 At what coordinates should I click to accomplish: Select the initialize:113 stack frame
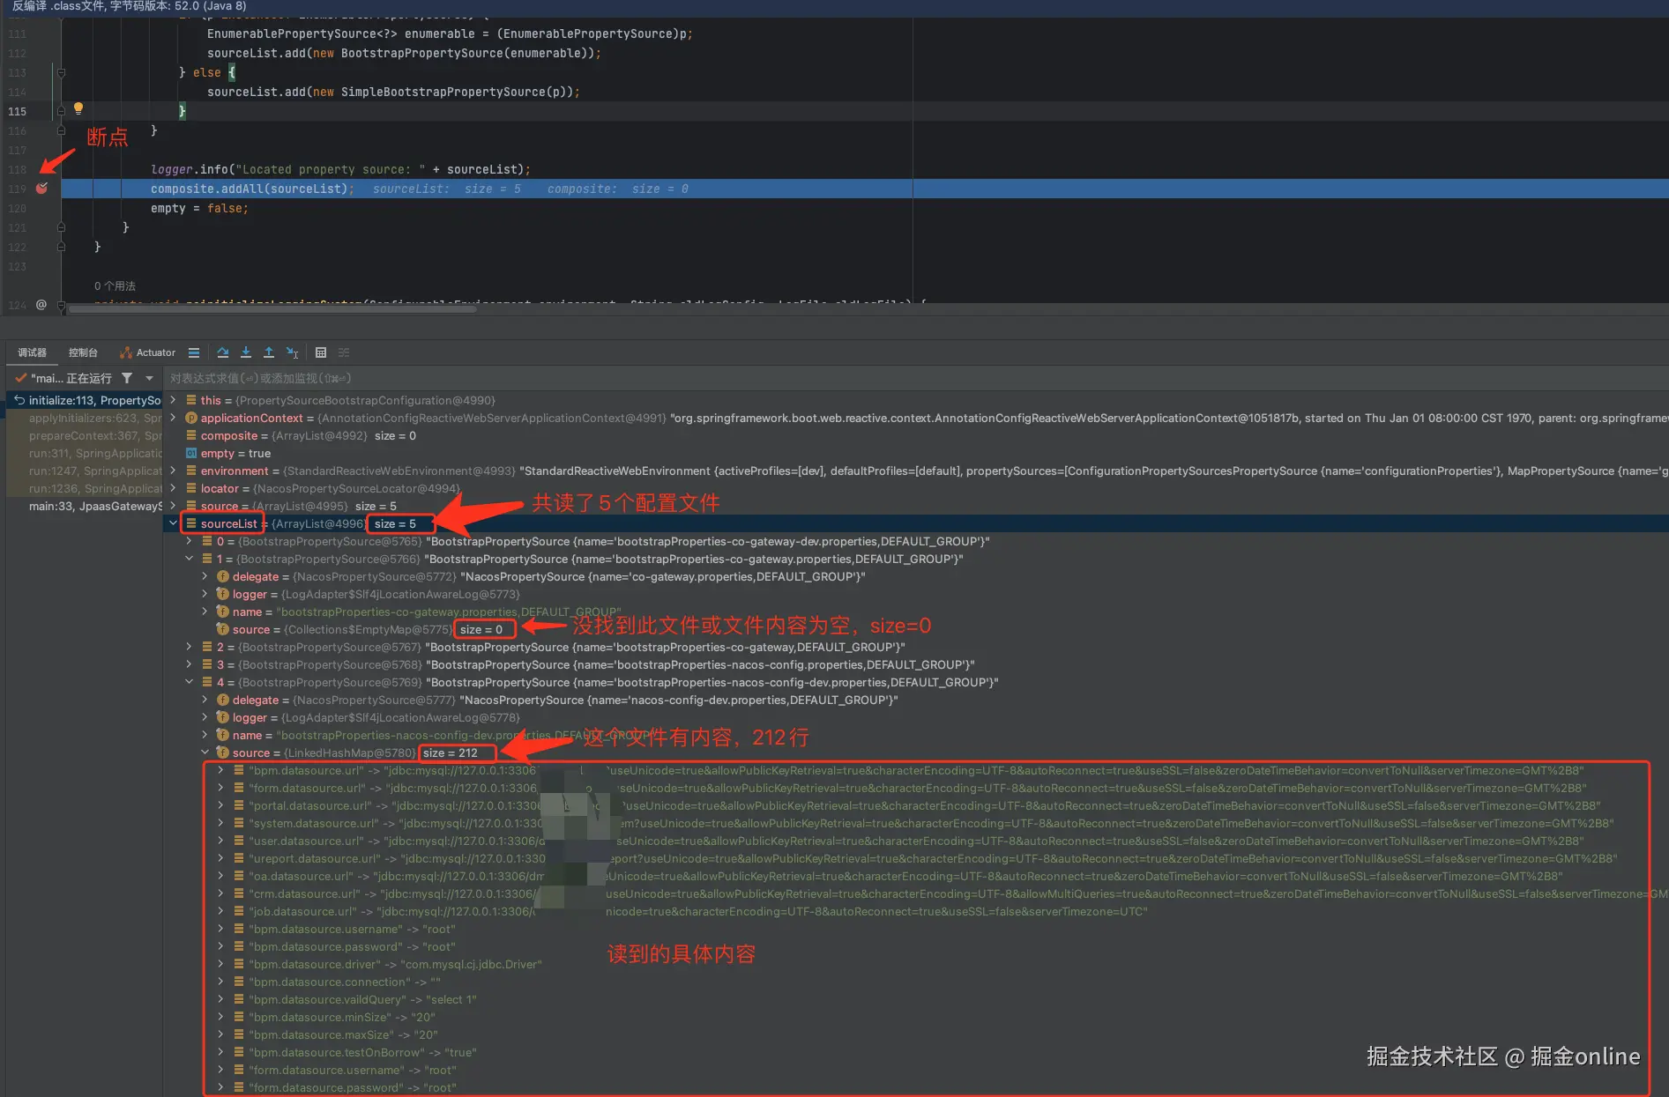tap(86, 400)
